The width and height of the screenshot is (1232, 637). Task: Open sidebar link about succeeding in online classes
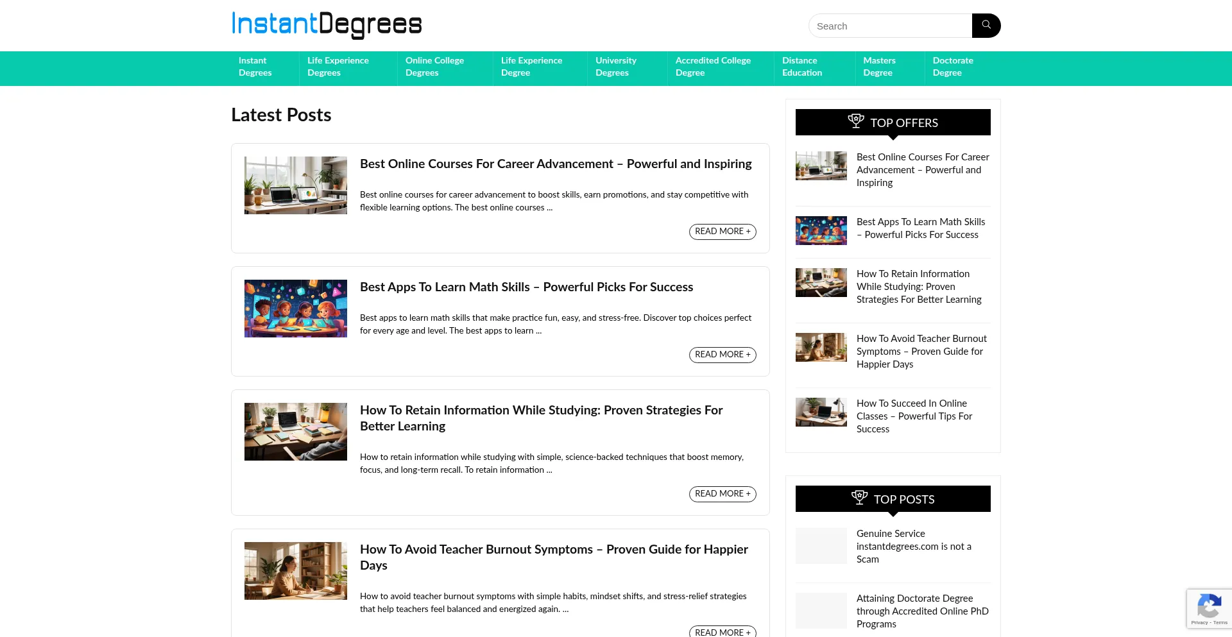coord(914,416)
